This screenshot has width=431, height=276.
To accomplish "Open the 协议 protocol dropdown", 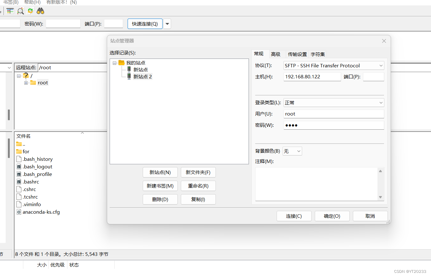I will (x=334, y=65).
